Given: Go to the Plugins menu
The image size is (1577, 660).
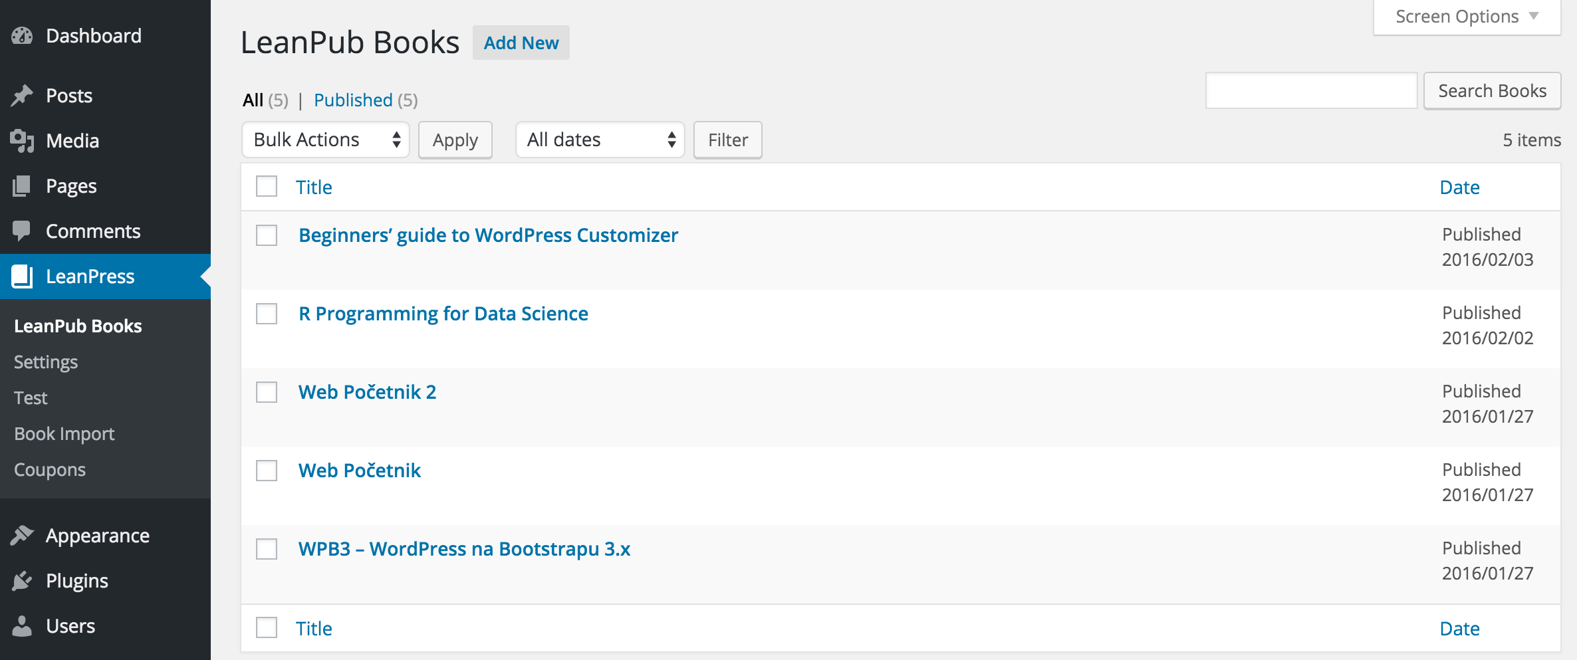Looking at the screenshot, I should (105, 581).
